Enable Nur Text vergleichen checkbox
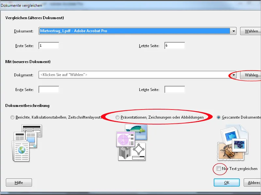 (x=219, y=169)
